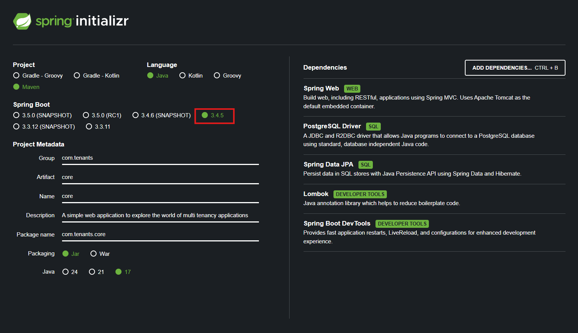The width and height of the screenshot is (578, 333).
Task: Select Spring Boot 3.3.12 (SNAPSHOT)
Action: (16, 127)
